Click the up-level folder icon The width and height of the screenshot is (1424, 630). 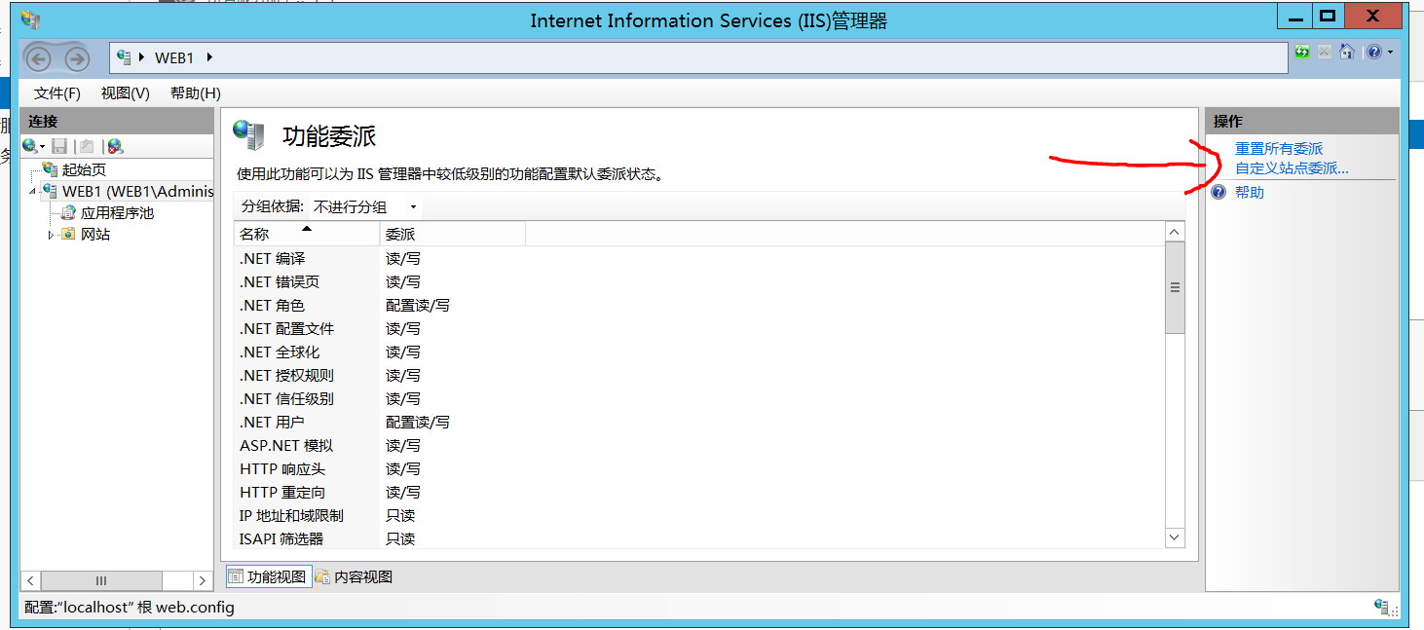click(87, 146)
